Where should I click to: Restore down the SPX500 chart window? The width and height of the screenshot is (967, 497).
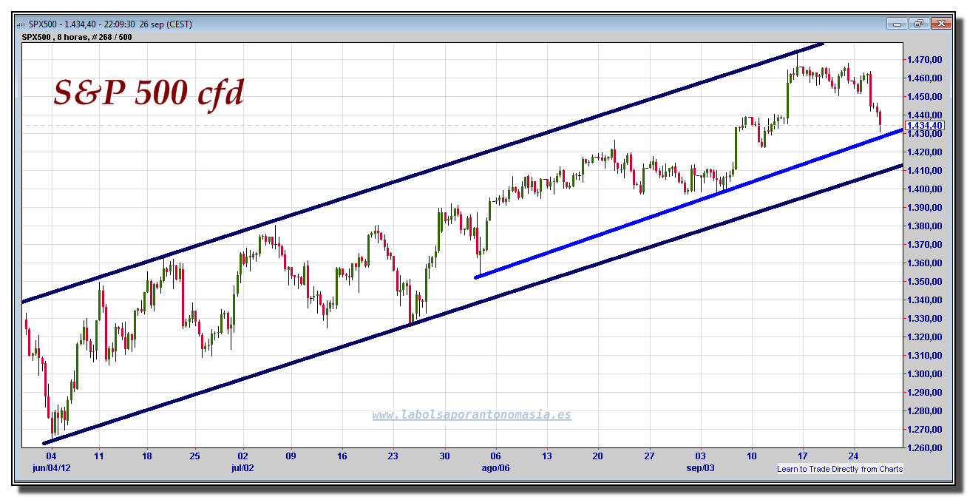[919, 24]
